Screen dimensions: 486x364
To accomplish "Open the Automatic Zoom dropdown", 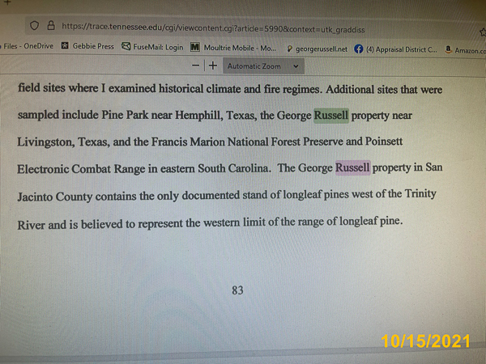I will [x=262, y=66].
